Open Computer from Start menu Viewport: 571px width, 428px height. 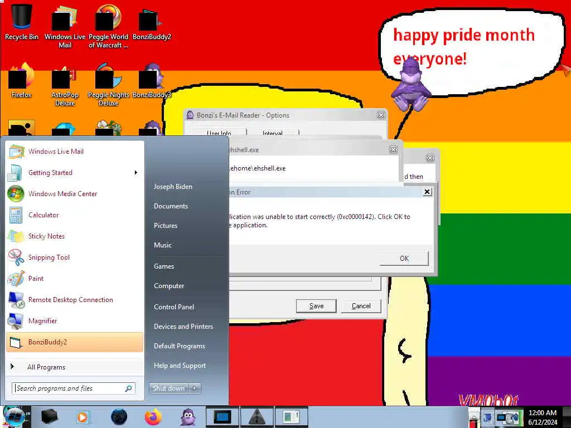pos(169,286)
